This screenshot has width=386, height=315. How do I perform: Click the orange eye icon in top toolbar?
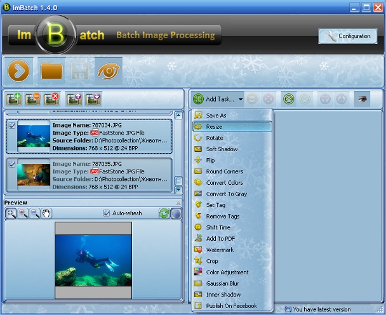coord(109,72)
